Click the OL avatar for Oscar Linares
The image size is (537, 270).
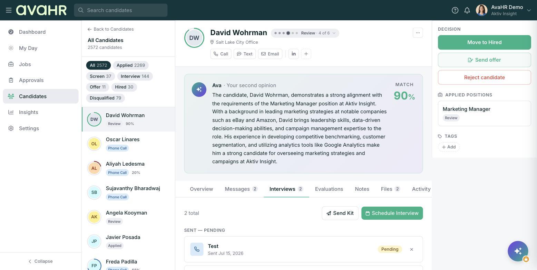pos(94,144)
